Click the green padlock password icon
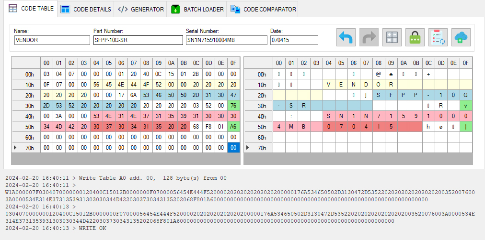This screenshot has width=485, height=240. (415, 37)
